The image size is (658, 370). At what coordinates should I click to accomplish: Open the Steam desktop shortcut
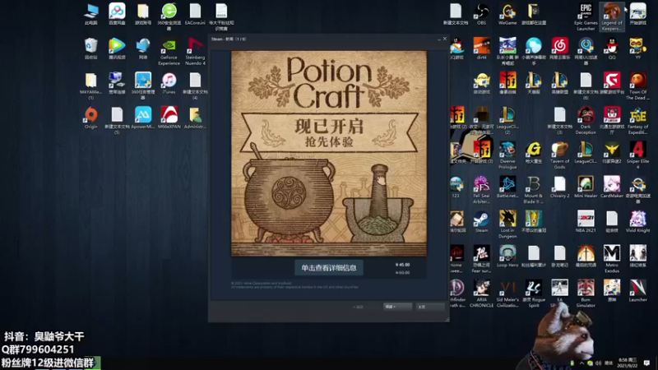[x=481, y=221]
